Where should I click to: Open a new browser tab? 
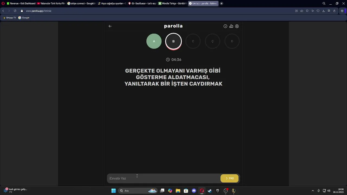click(x=221, y=4)
